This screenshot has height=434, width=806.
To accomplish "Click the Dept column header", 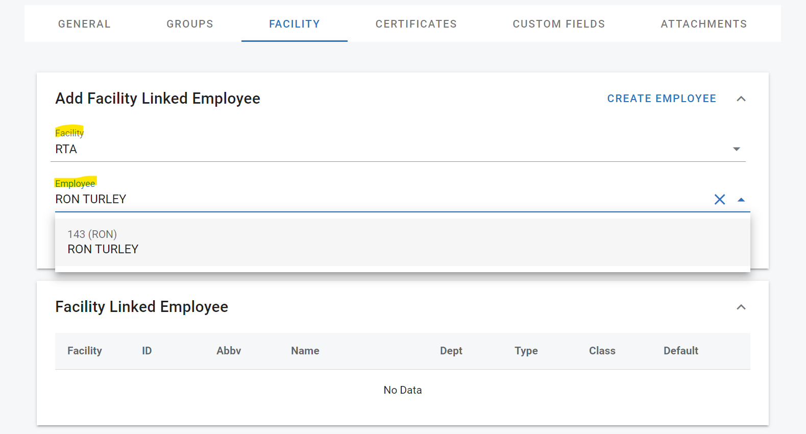I will pyautogui.click(x=451, y=351).
